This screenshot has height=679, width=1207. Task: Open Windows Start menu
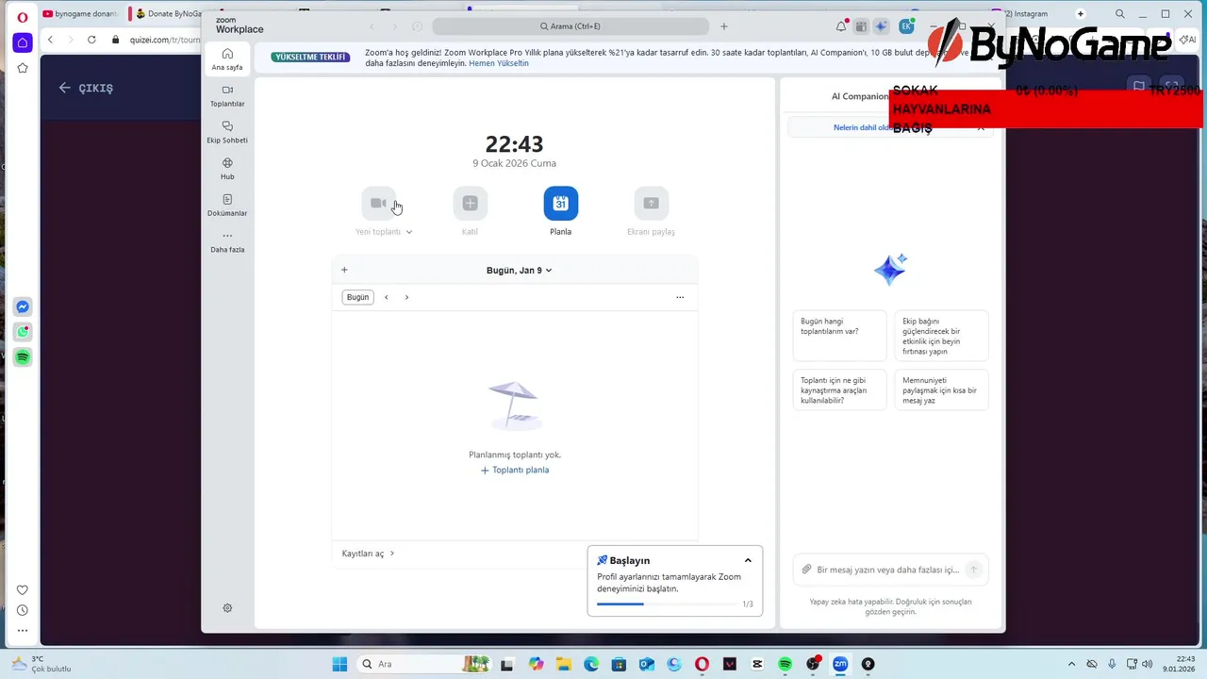[x=339, y=664]
